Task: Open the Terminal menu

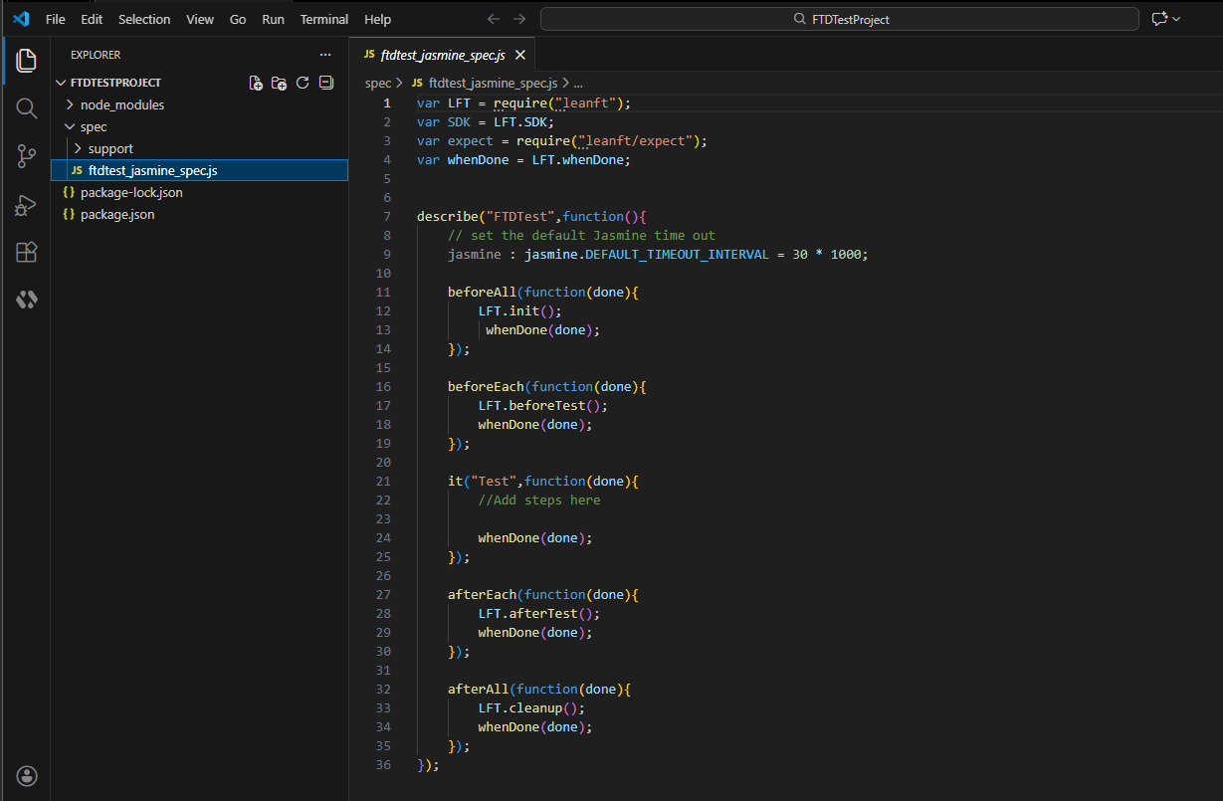Action: [324, 19]
